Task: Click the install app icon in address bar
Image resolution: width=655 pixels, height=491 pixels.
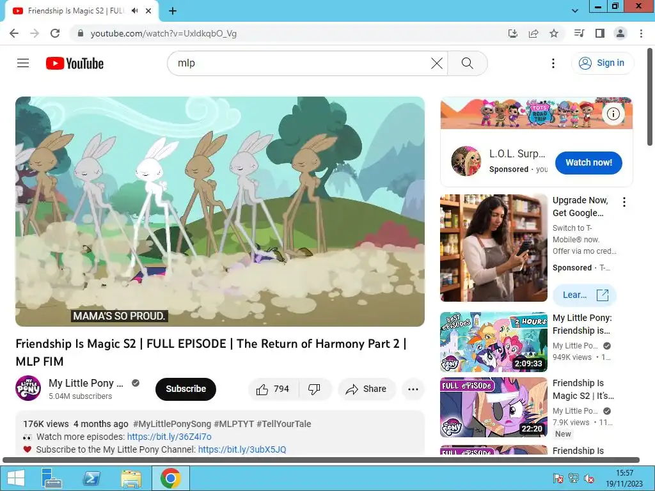Action: 512,33
